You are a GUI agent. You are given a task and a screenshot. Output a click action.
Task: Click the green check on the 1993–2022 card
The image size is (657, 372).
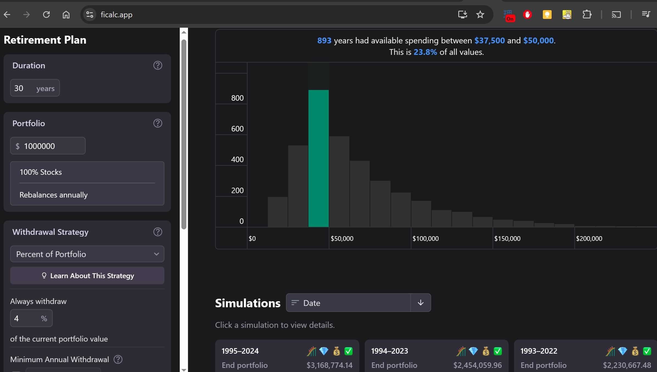click(647, 351)
